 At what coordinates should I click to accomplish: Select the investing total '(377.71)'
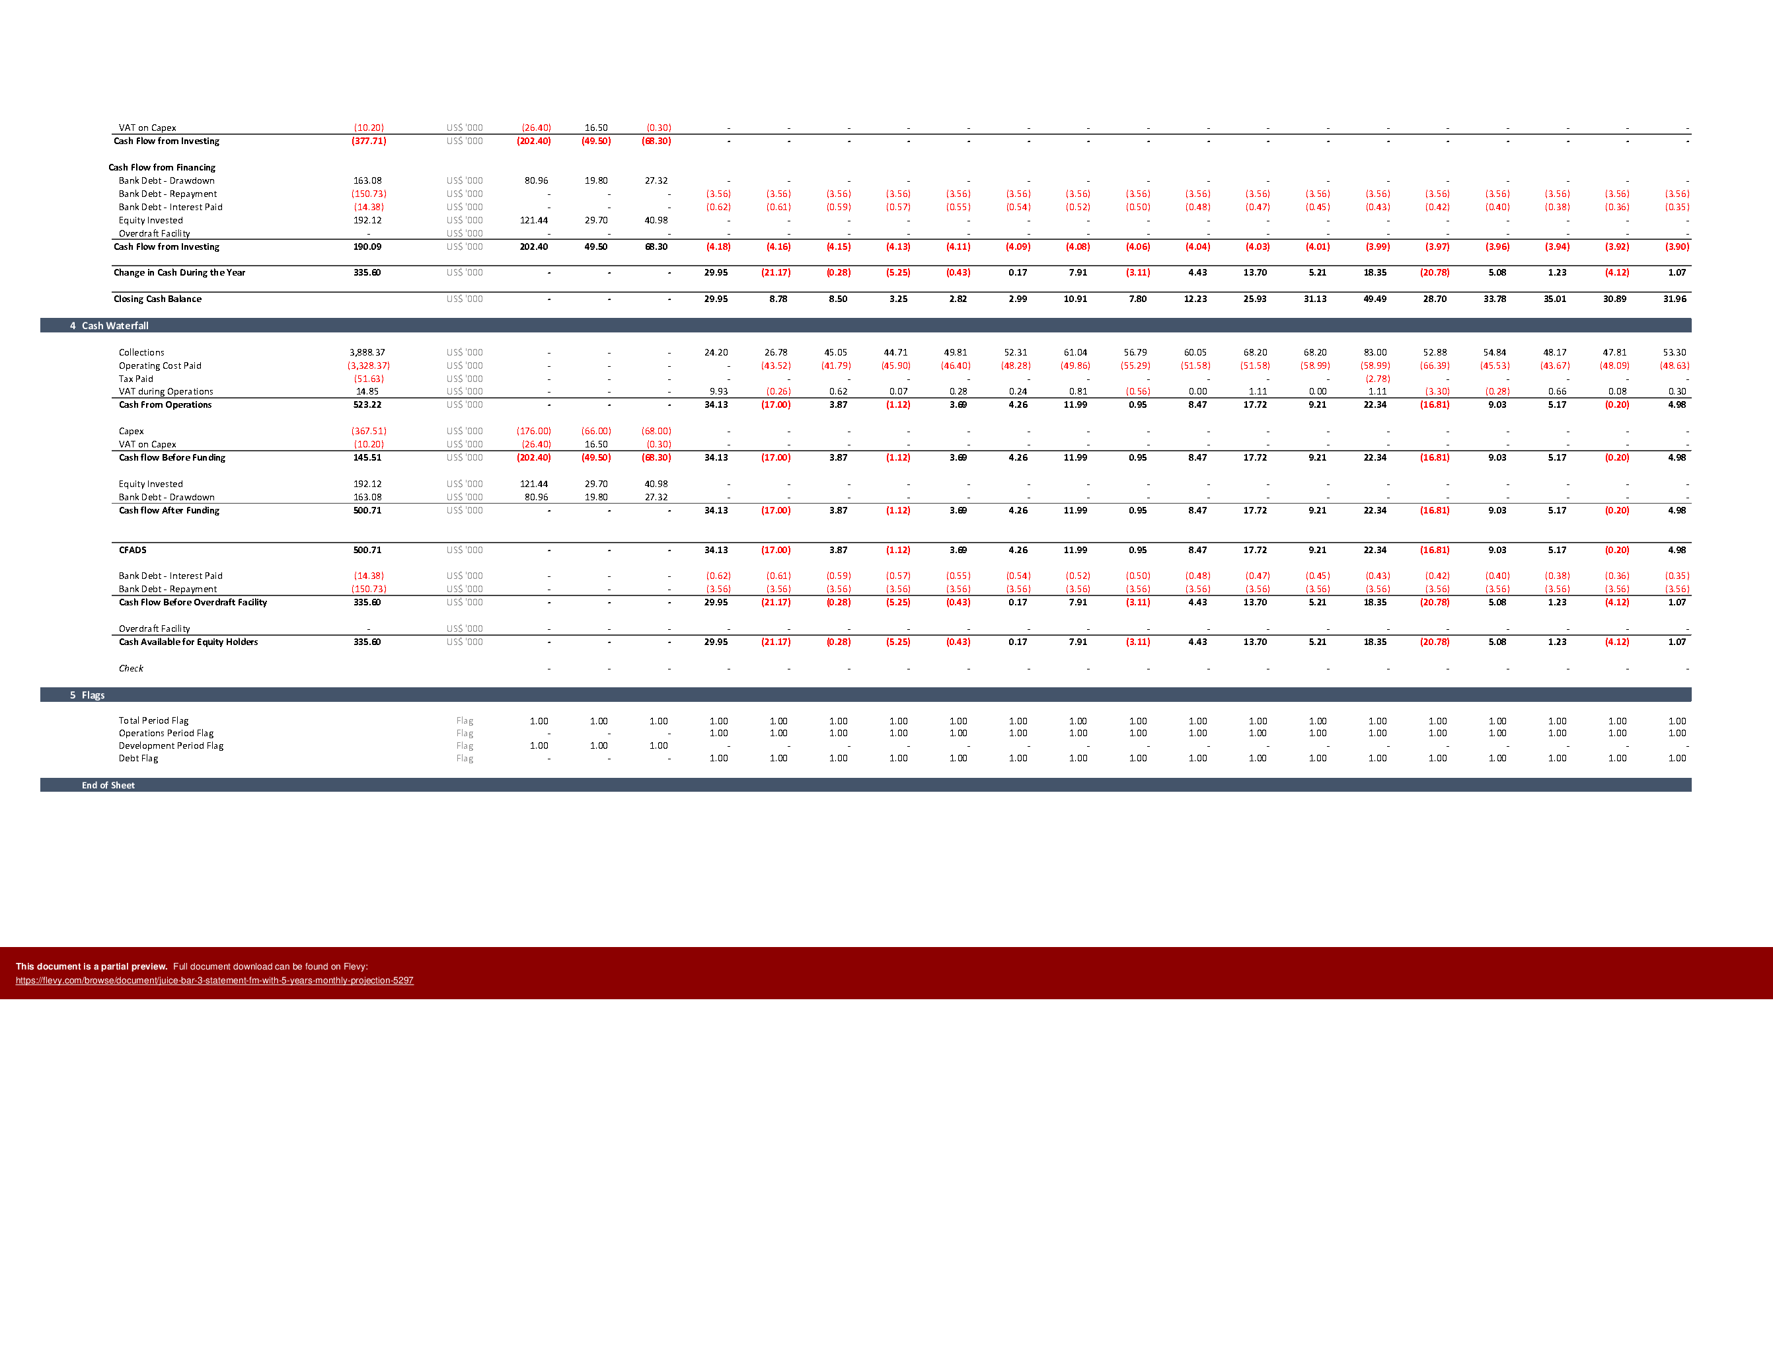[369, 141]
